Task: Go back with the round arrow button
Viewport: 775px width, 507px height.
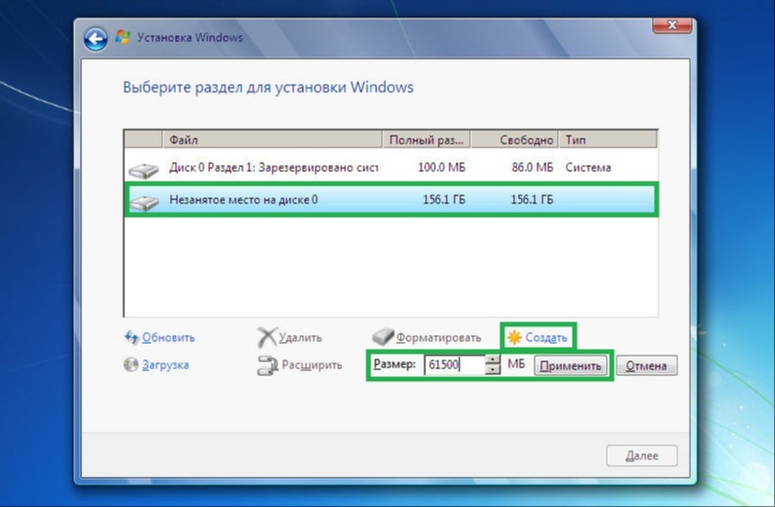Action: pos(96,38)
